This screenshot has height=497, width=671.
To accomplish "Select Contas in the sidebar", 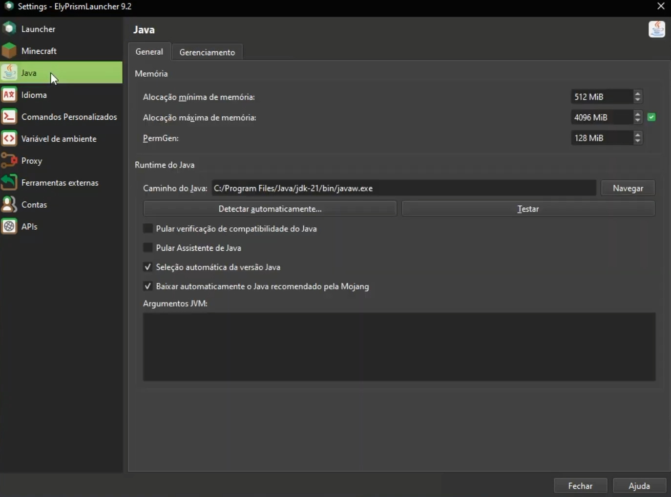I will click(x=61, y=204).
